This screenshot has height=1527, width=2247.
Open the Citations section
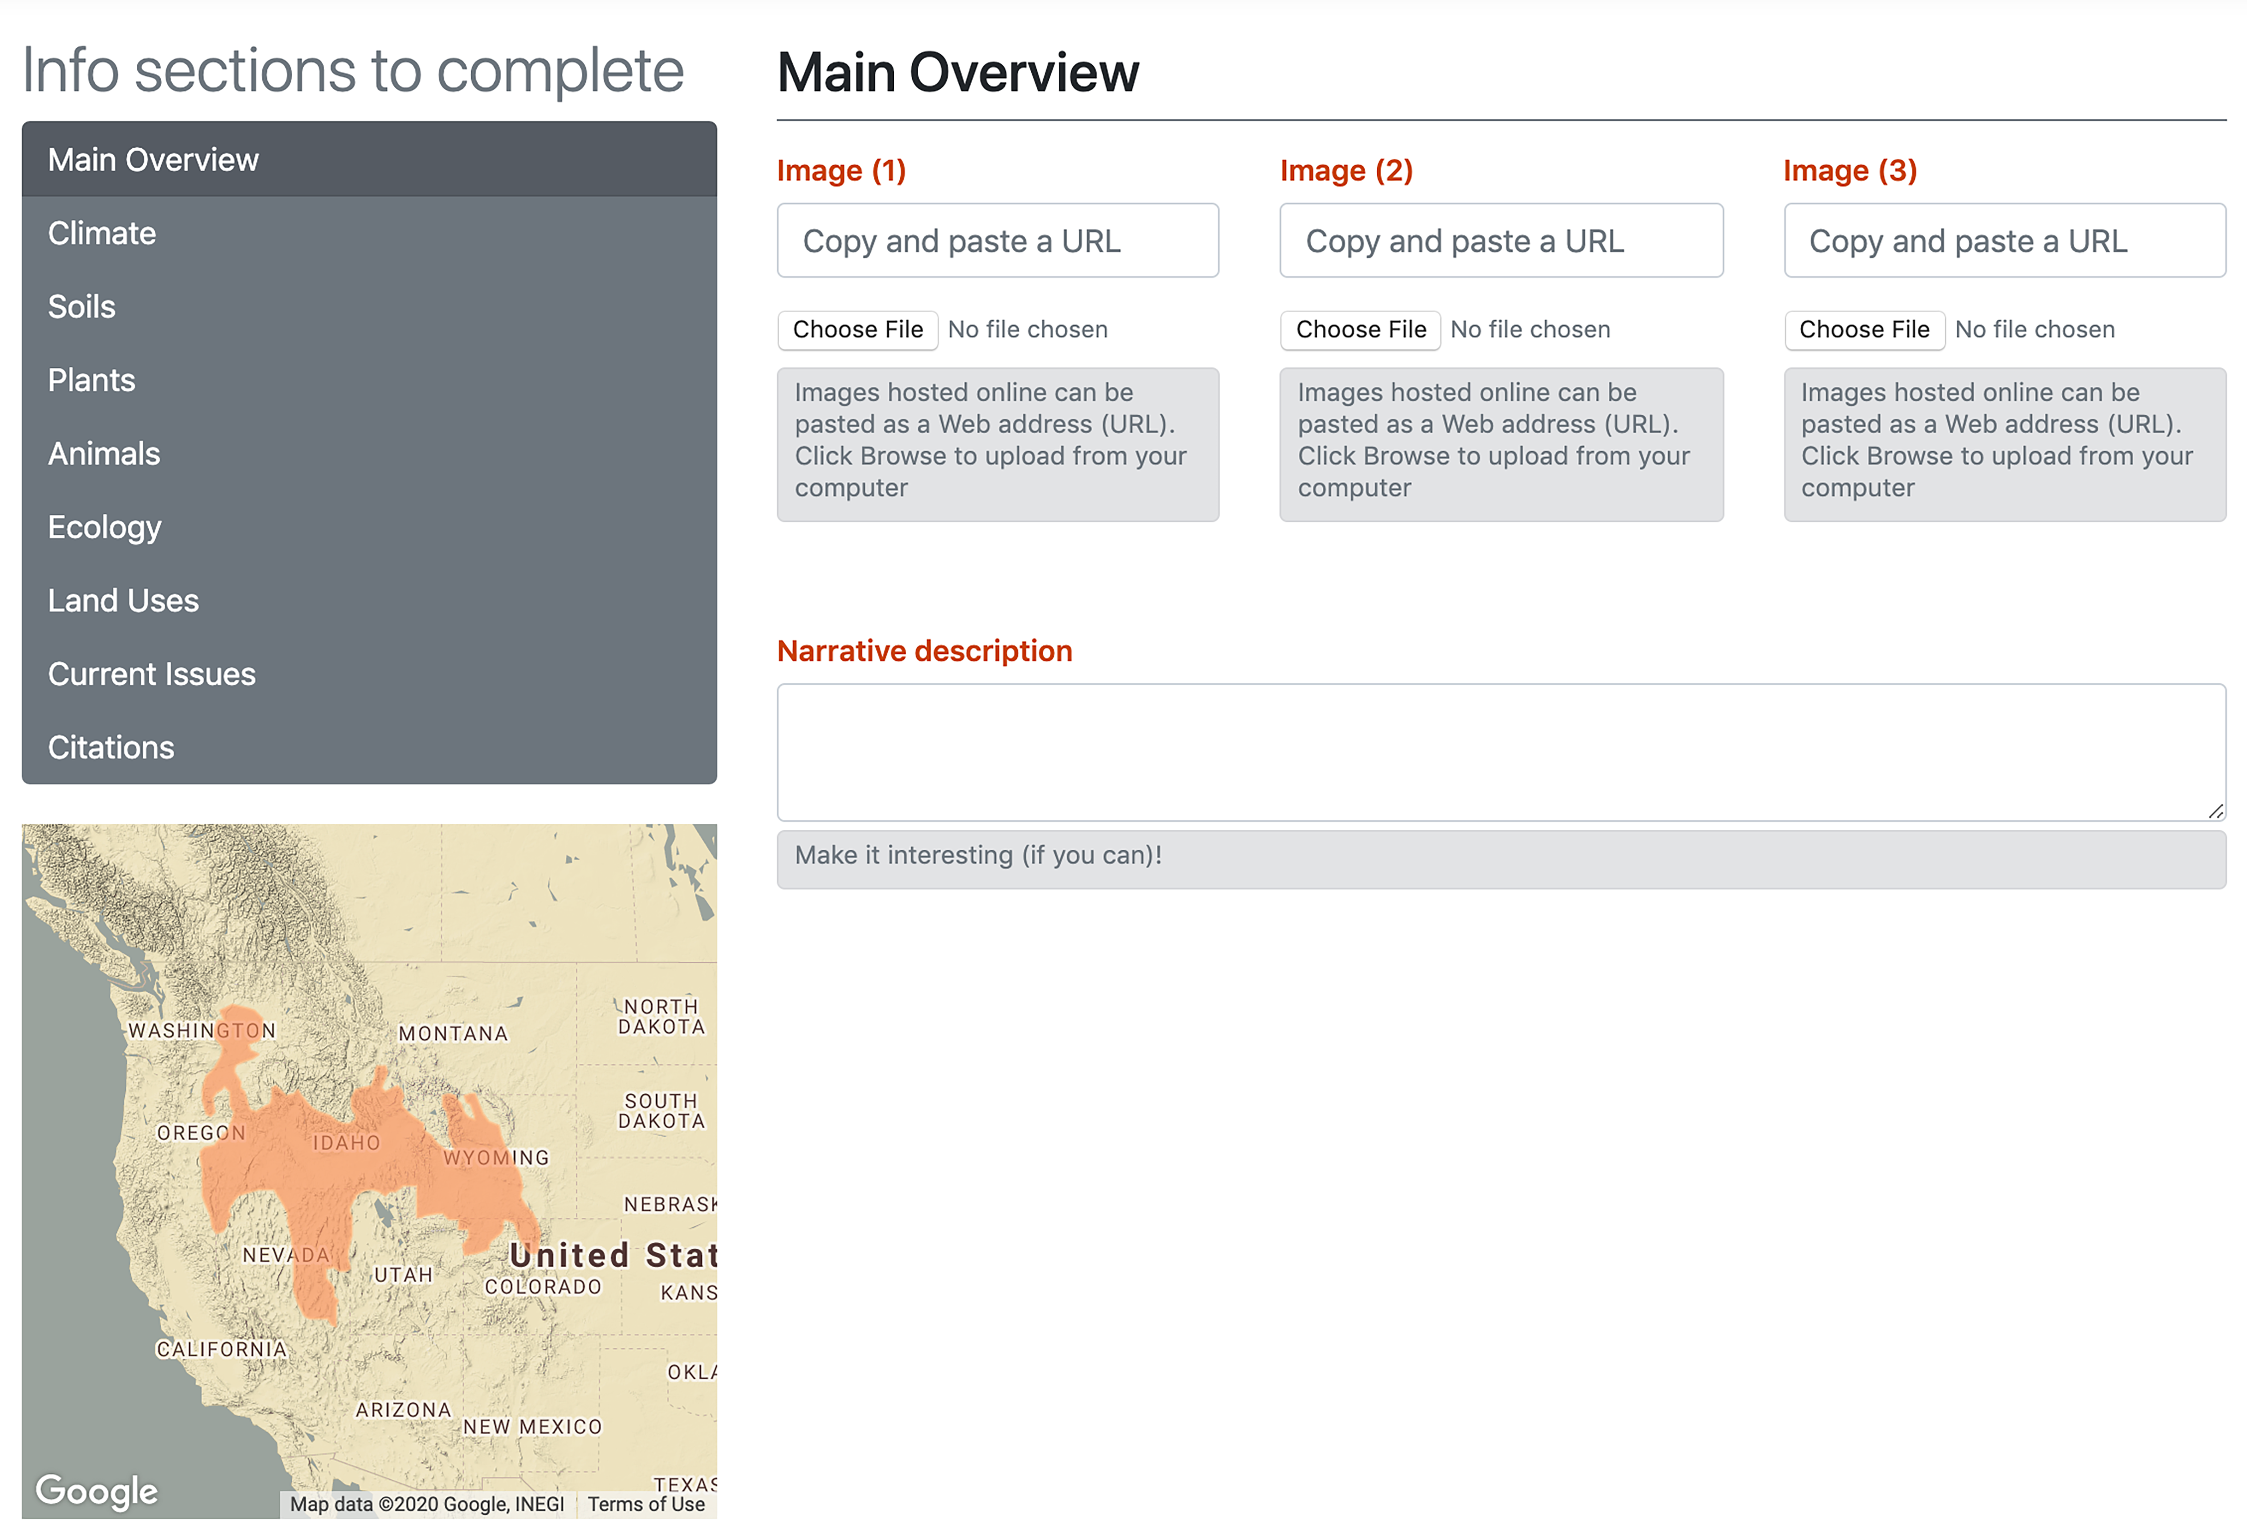369,747
